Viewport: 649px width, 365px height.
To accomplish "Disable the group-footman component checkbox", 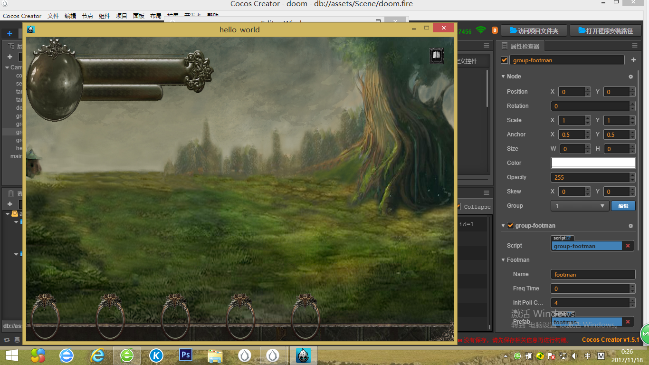I will point(510,226).
